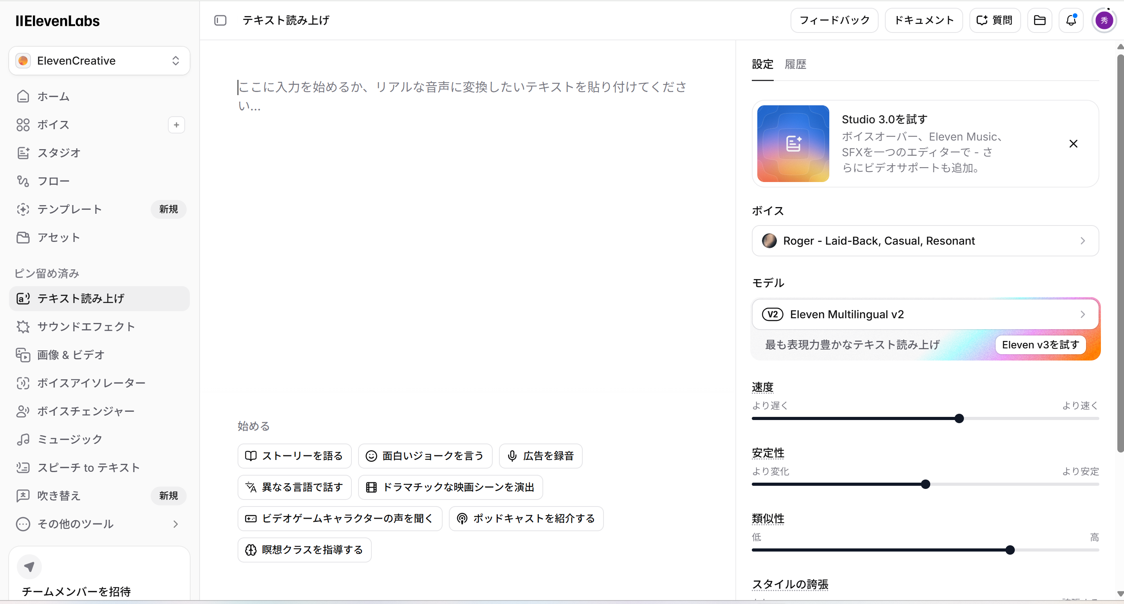Click the ボイス voices icon
Image resolution: width=1124 pixels, height=604 pixels.
tap(23, 125)
